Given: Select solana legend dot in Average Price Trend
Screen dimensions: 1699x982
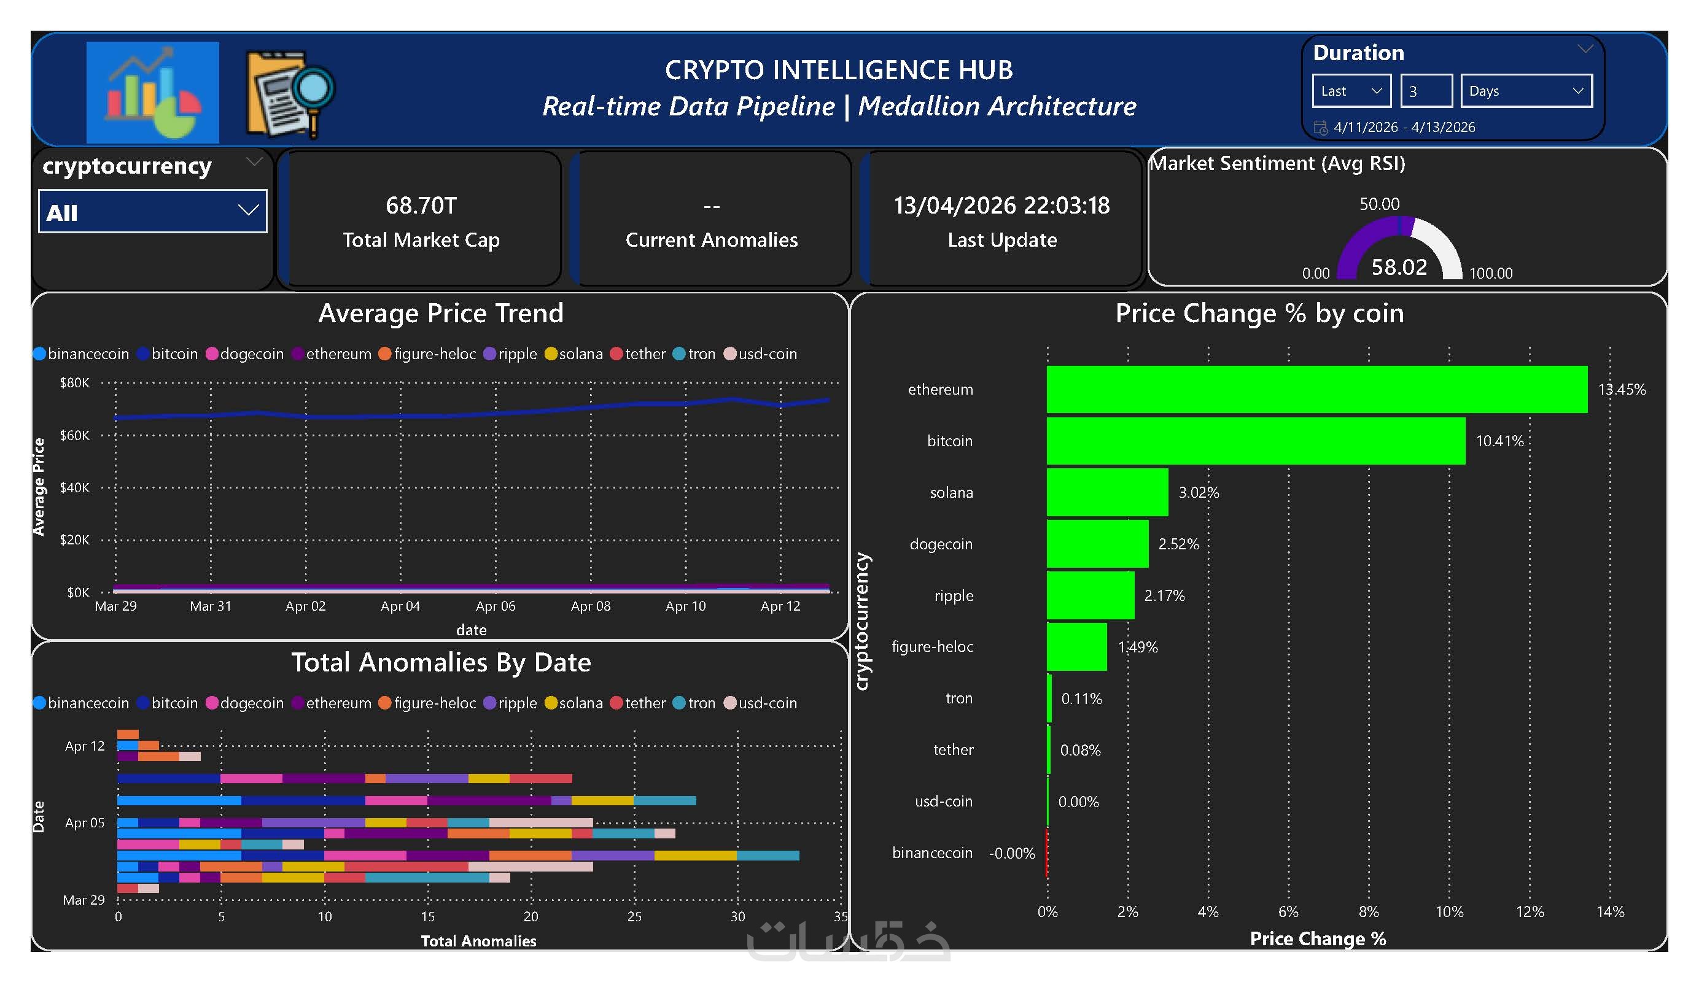Looking at the screenshot, I should 550,354.
